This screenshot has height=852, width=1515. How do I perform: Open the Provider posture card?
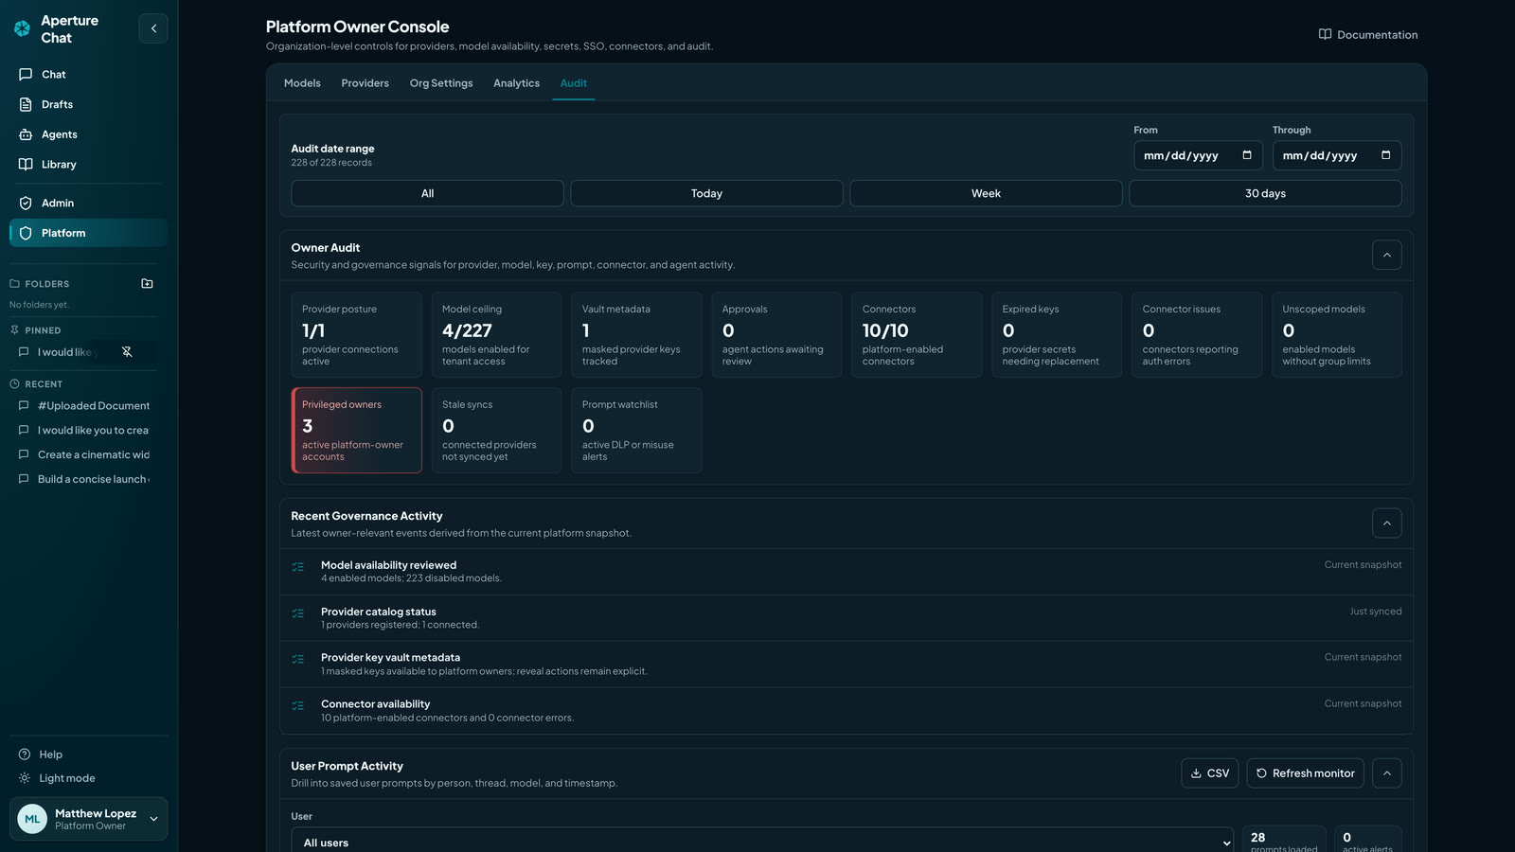click(356, 335)
